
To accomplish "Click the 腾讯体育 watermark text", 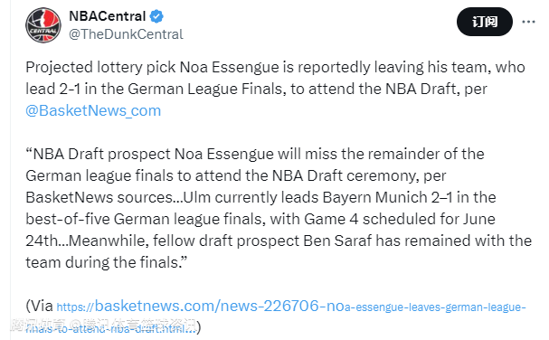I will click(x=39, y=325).
